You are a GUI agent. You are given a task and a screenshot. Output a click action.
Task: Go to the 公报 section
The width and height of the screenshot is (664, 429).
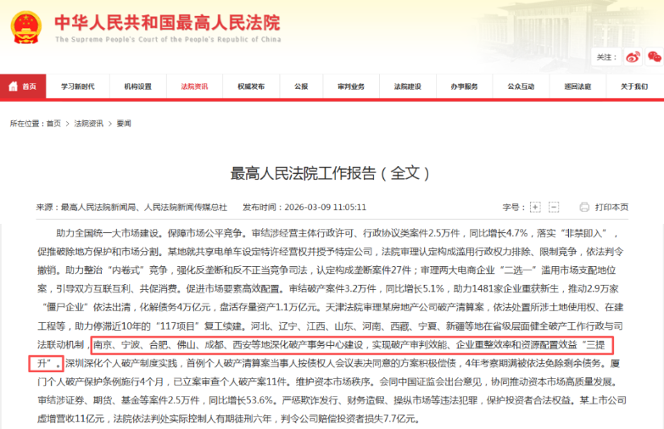click(301, 86)
